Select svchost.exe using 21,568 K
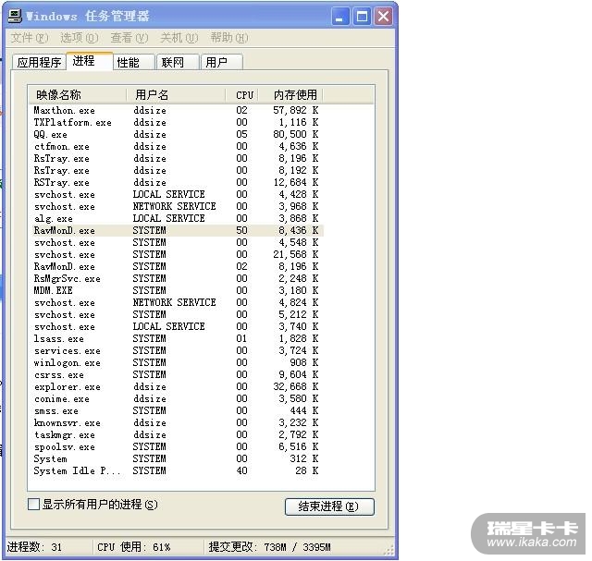 (x=179, y=255)
